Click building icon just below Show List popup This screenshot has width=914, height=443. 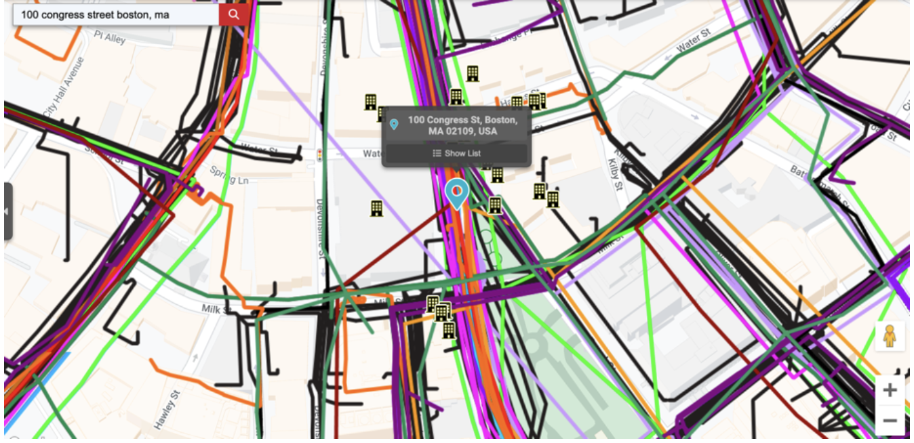tap(497, 175)
